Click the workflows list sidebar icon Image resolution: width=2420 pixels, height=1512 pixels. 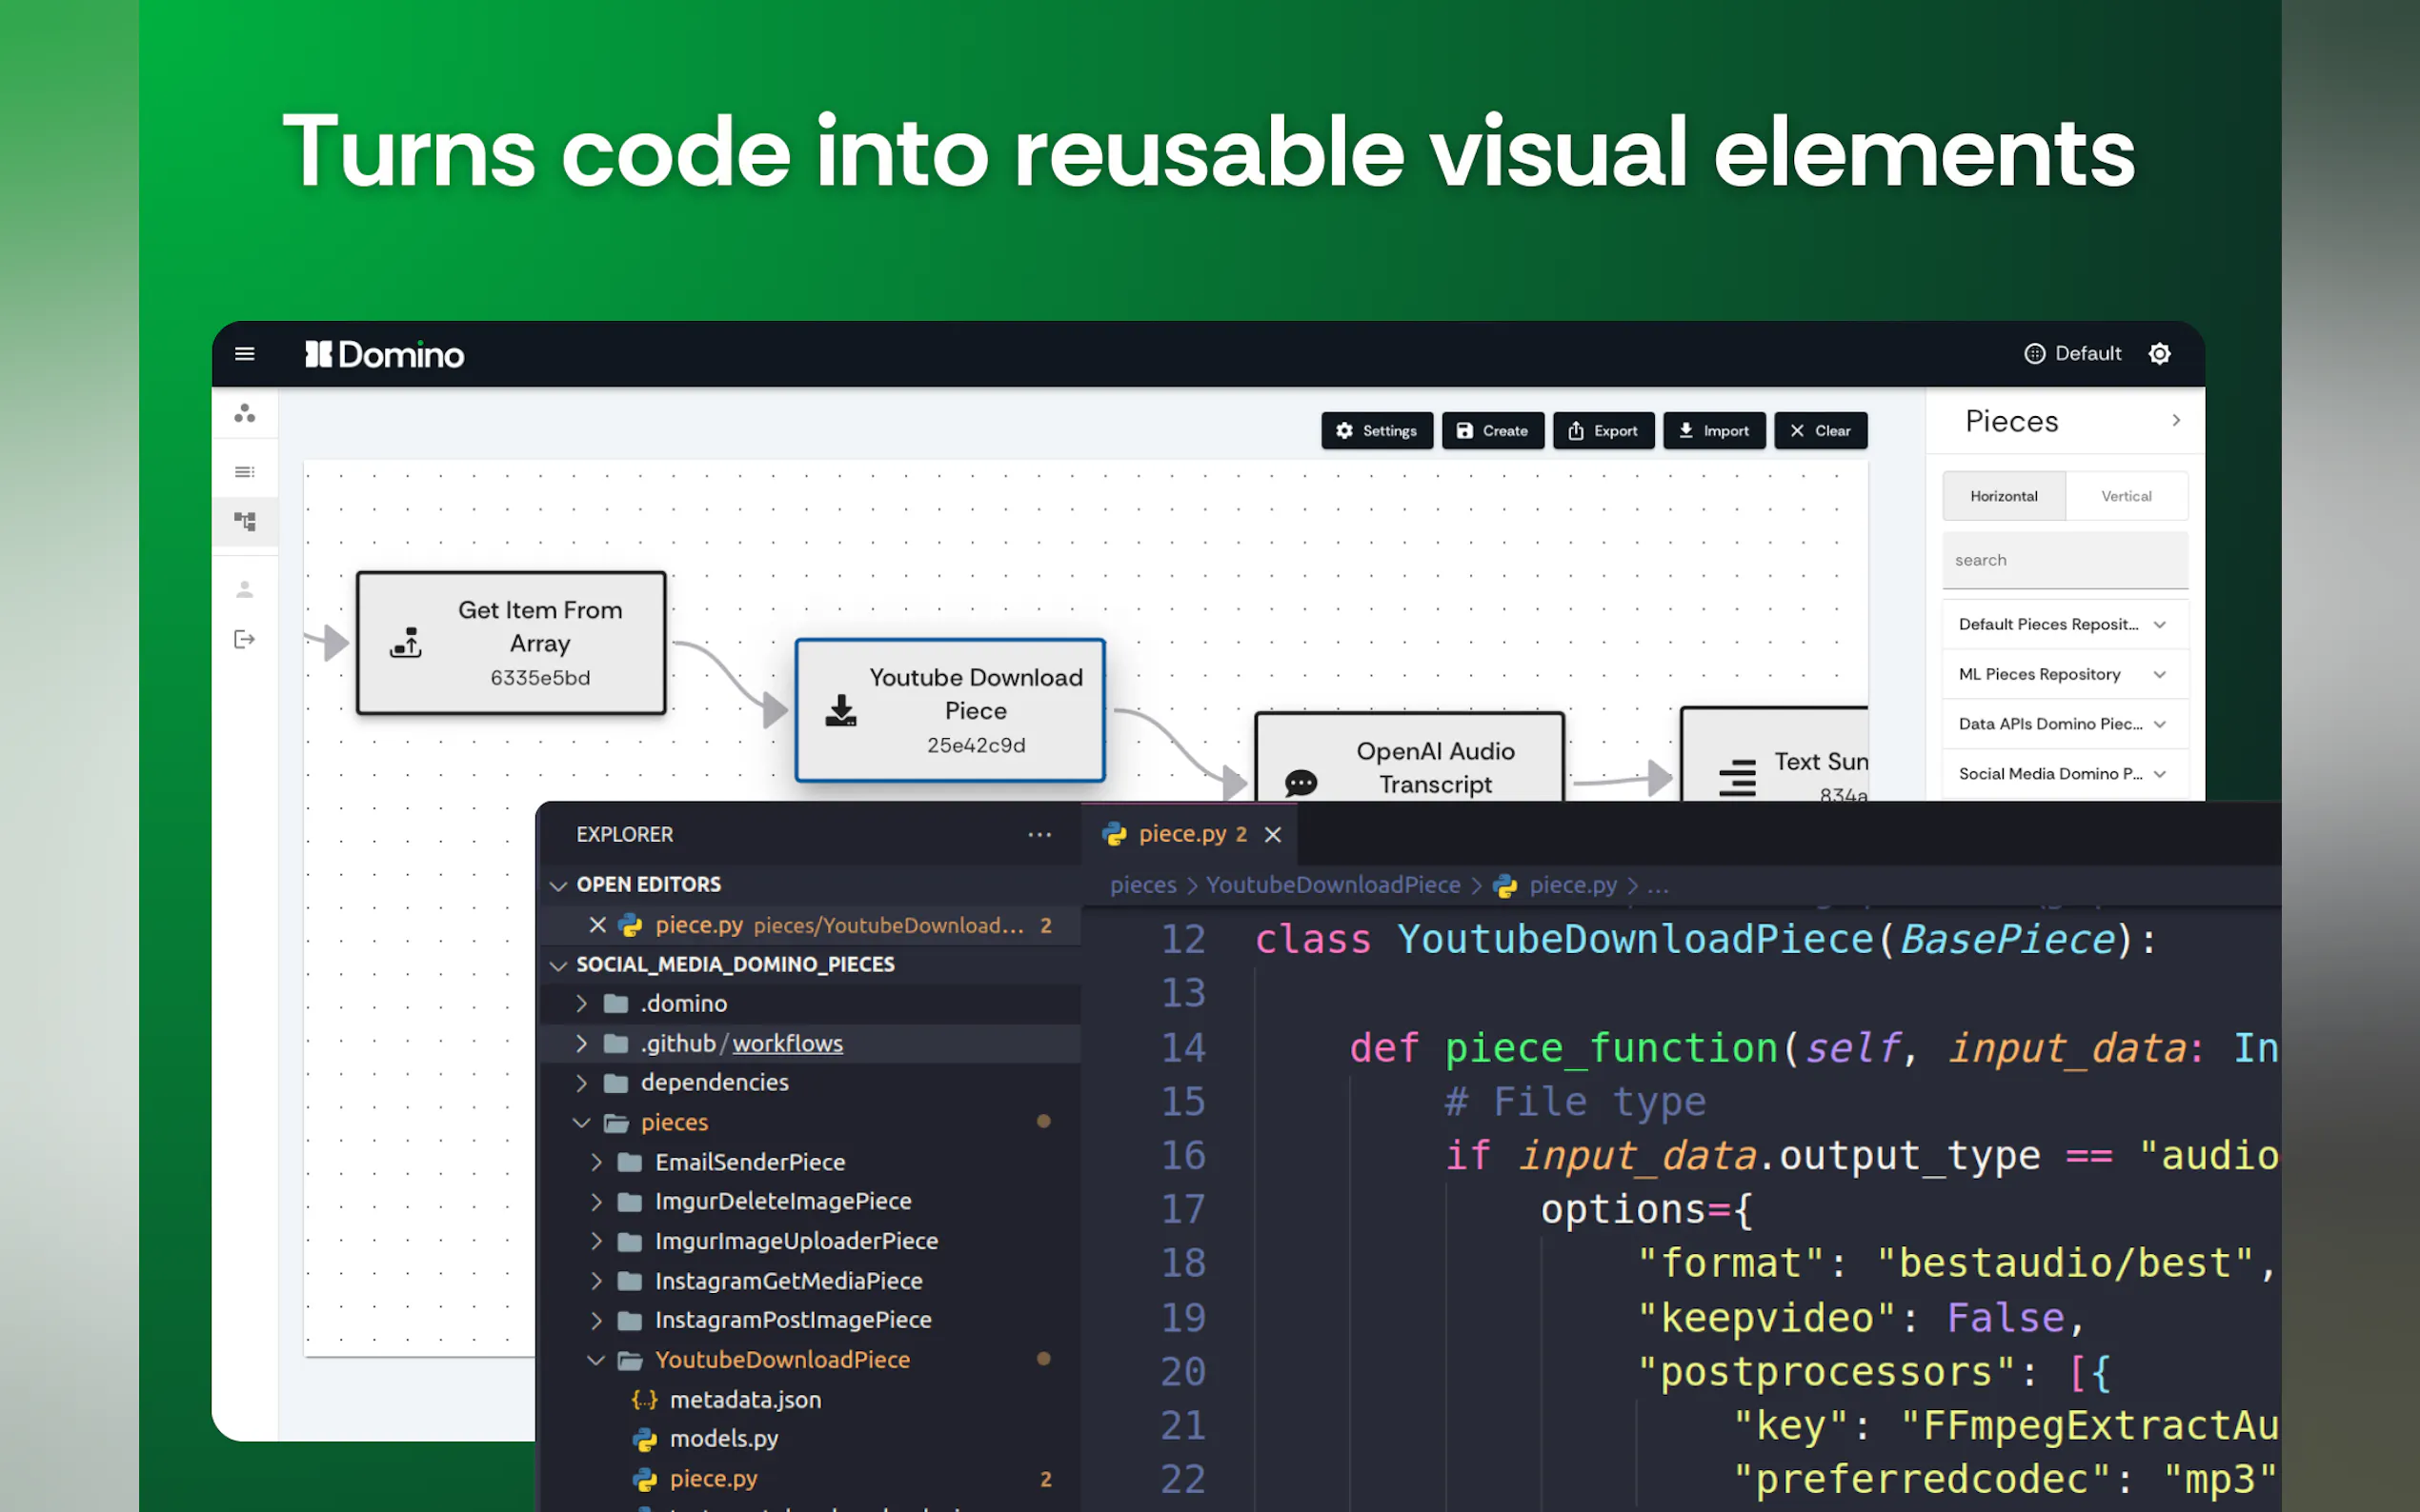[244, 472]
